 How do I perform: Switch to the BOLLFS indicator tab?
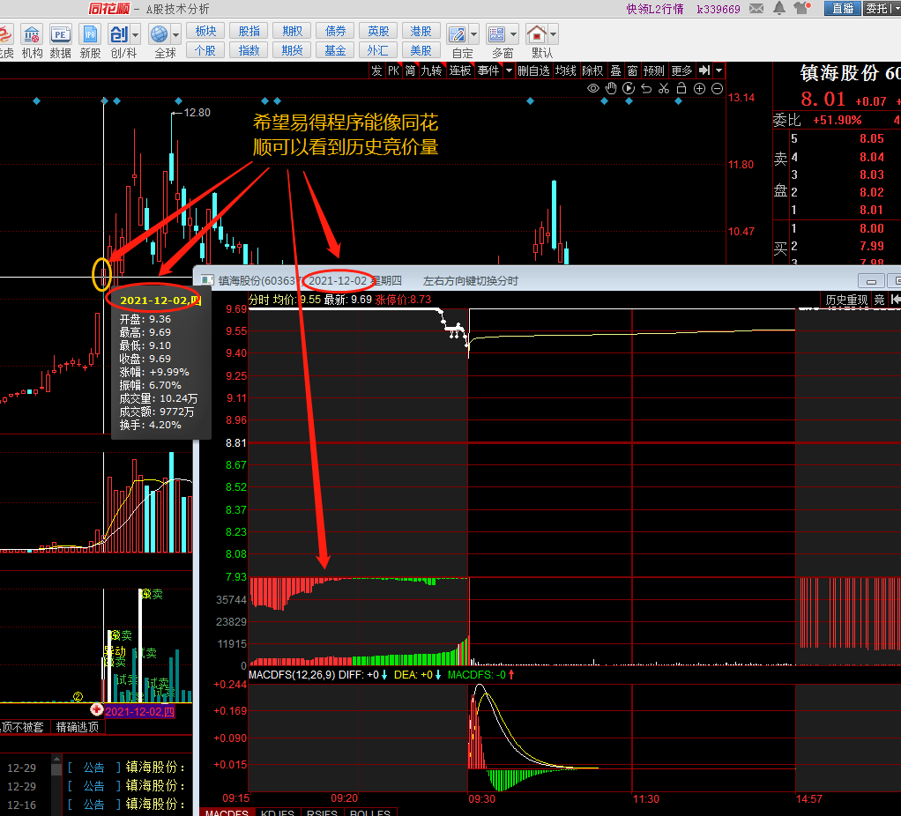370,812
